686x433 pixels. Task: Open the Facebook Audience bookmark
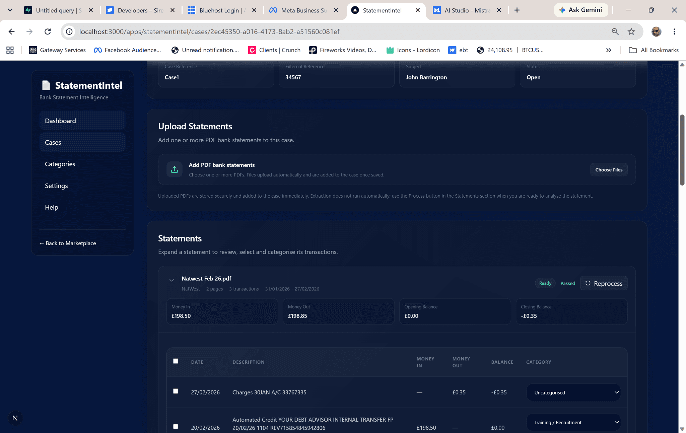point(127,50)
